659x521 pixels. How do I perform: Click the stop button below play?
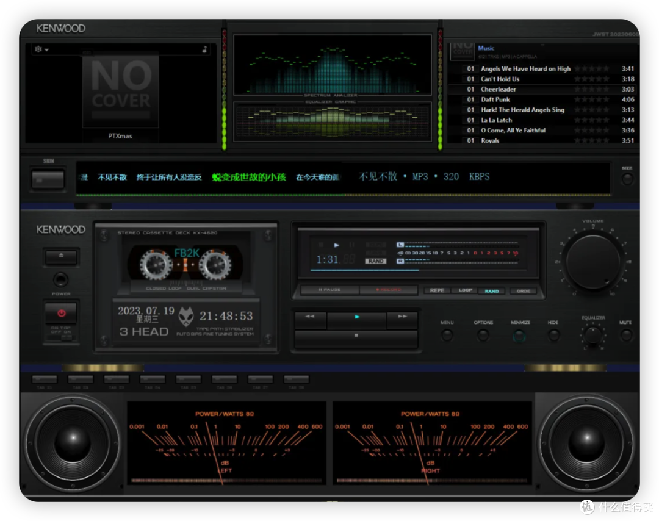pos(356,337)
